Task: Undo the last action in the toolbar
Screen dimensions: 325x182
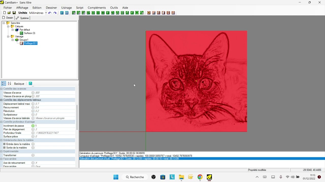Action: pyautogui.click(x=50, y=13)
